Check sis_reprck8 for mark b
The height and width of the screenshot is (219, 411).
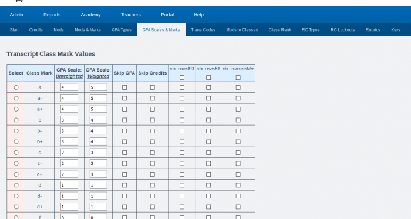click(208, 120)
